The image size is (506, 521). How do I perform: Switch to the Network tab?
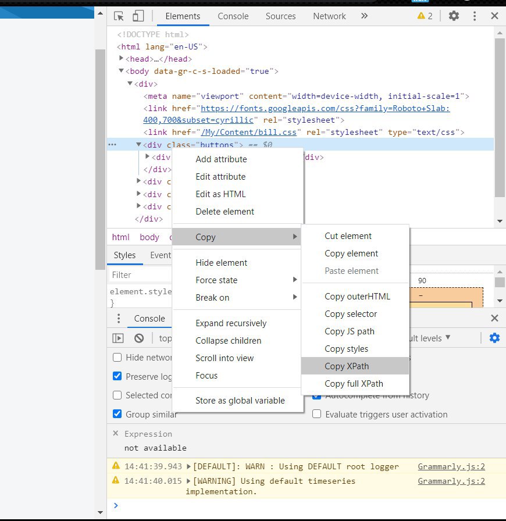(x=329, y=16)
